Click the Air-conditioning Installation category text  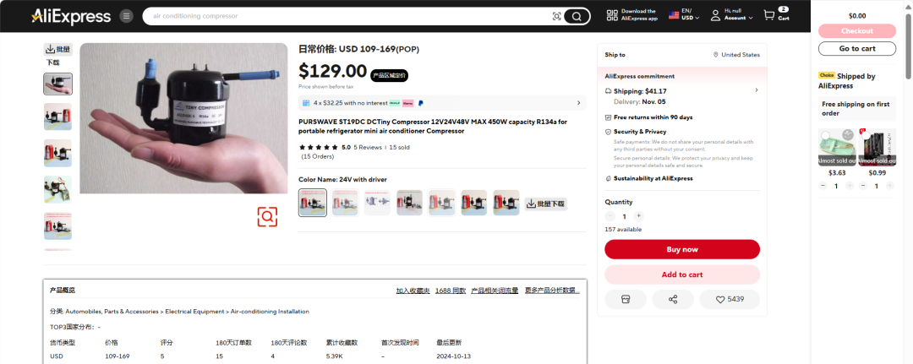(270, 312)
